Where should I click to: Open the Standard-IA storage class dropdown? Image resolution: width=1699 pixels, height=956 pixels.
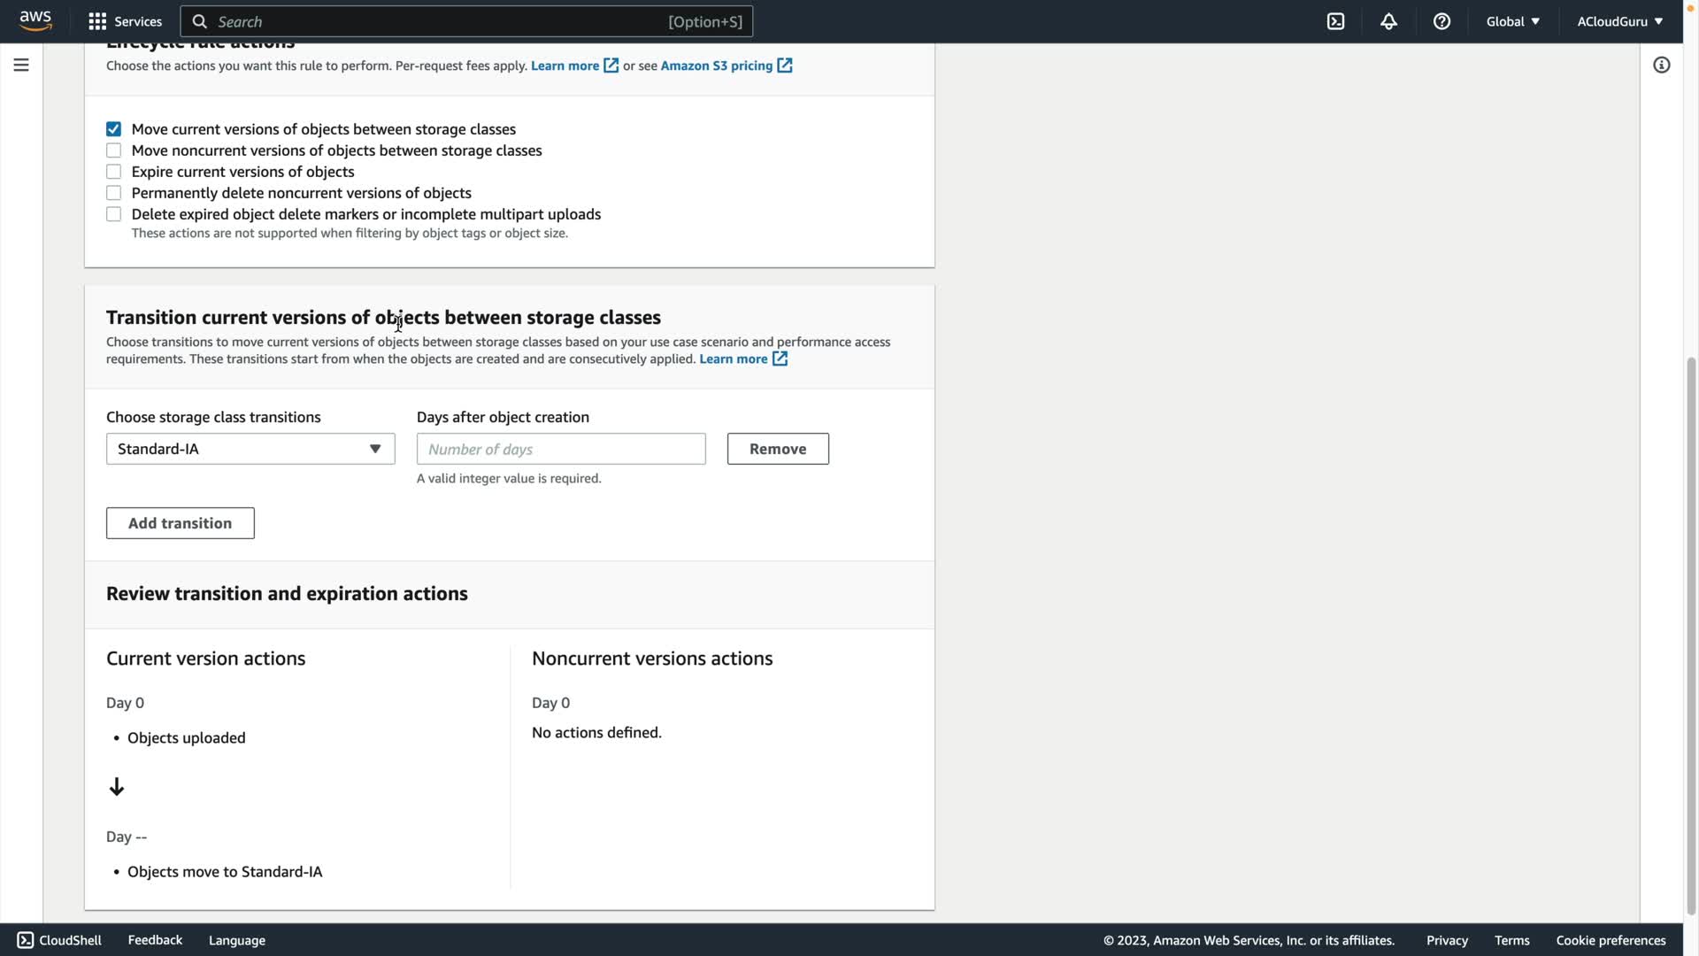250,449
